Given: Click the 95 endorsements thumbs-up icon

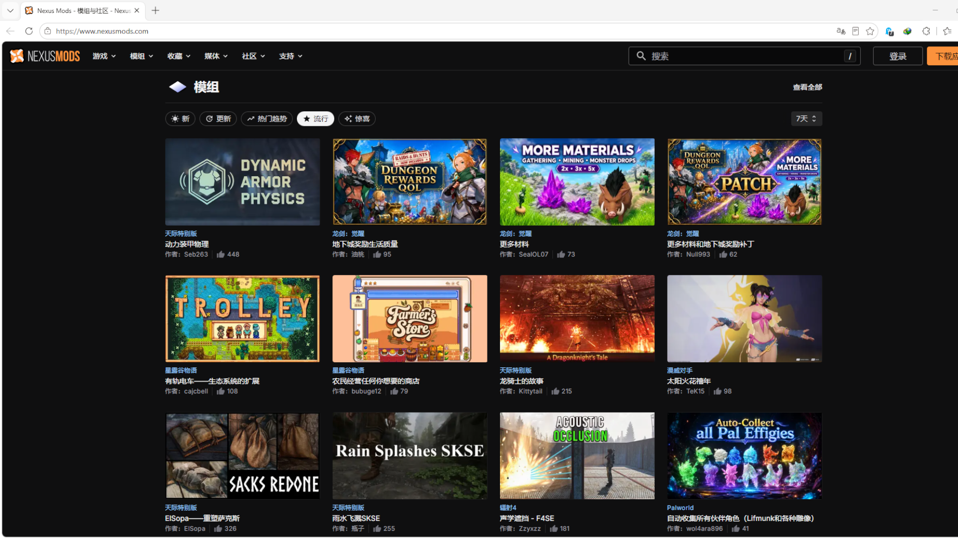Looking at the screenshot, I should click(377, 255).
